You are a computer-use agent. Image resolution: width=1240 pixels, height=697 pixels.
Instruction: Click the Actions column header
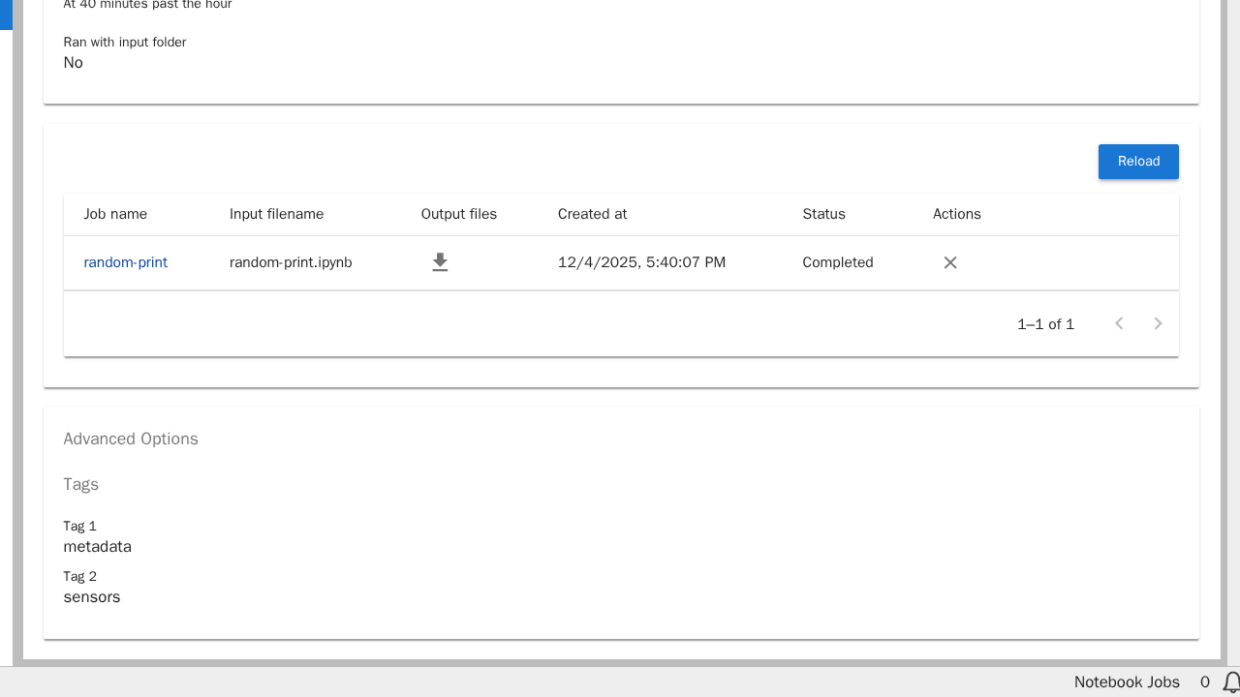(x=956, y=214)
